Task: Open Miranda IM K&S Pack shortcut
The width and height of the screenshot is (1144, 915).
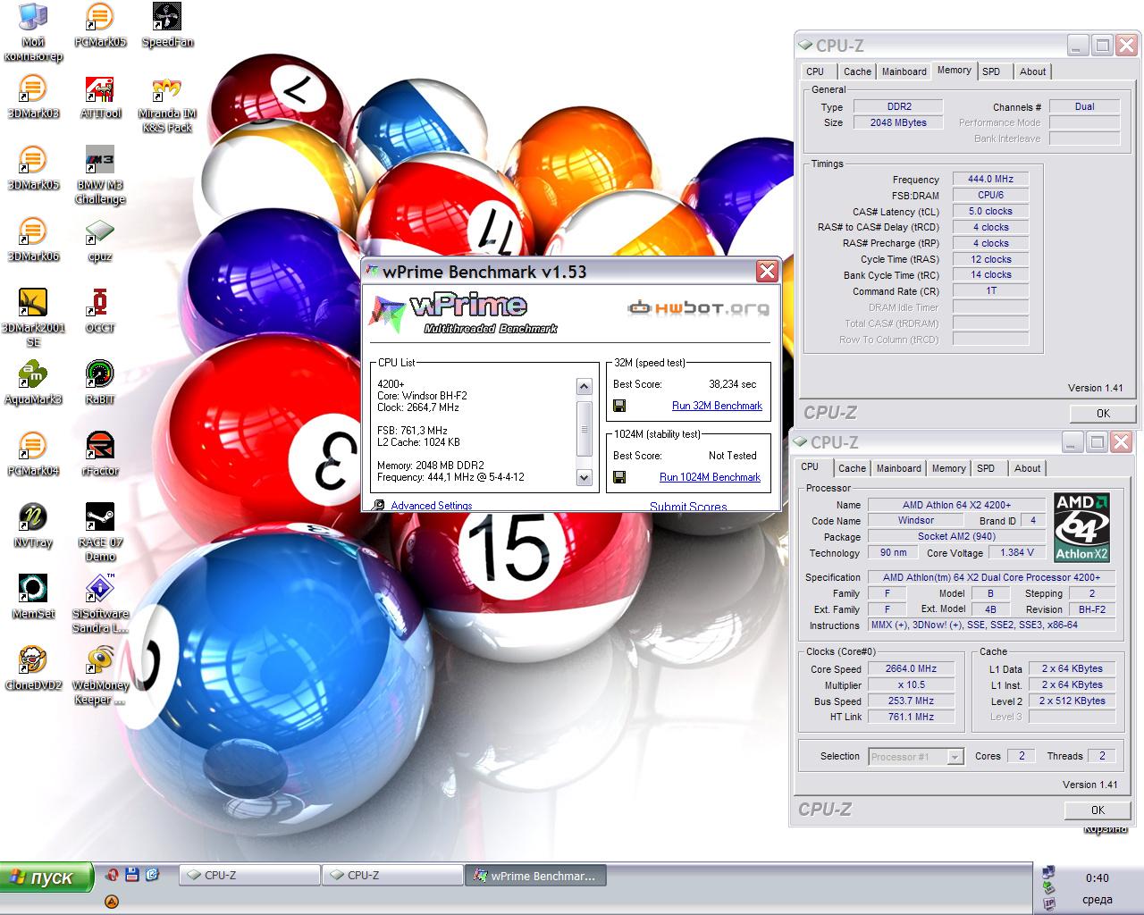Action: 167,104
